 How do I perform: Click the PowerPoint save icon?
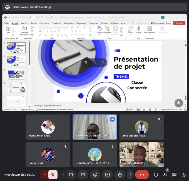[38, 17]
